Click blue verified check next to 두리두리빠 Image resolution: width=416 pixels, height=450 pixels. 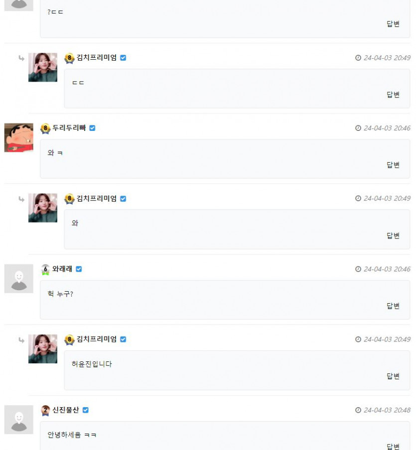click(92, 128)
